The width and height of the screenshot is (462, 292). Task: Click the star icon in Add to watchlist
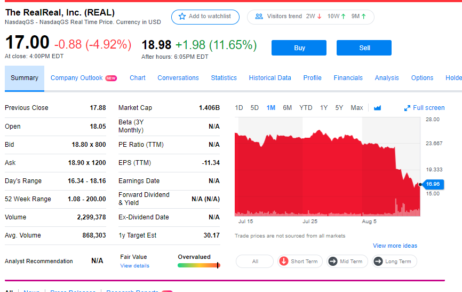182,17
